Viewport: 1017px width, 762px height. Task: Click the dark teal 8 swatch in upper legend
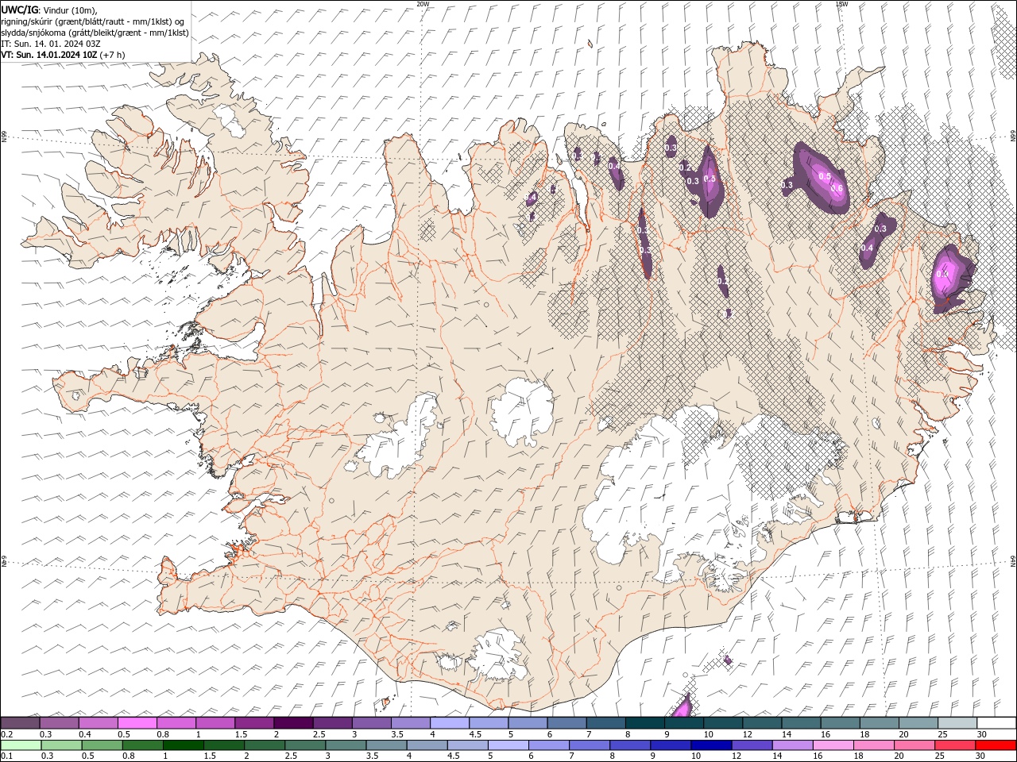click(645, 723)
